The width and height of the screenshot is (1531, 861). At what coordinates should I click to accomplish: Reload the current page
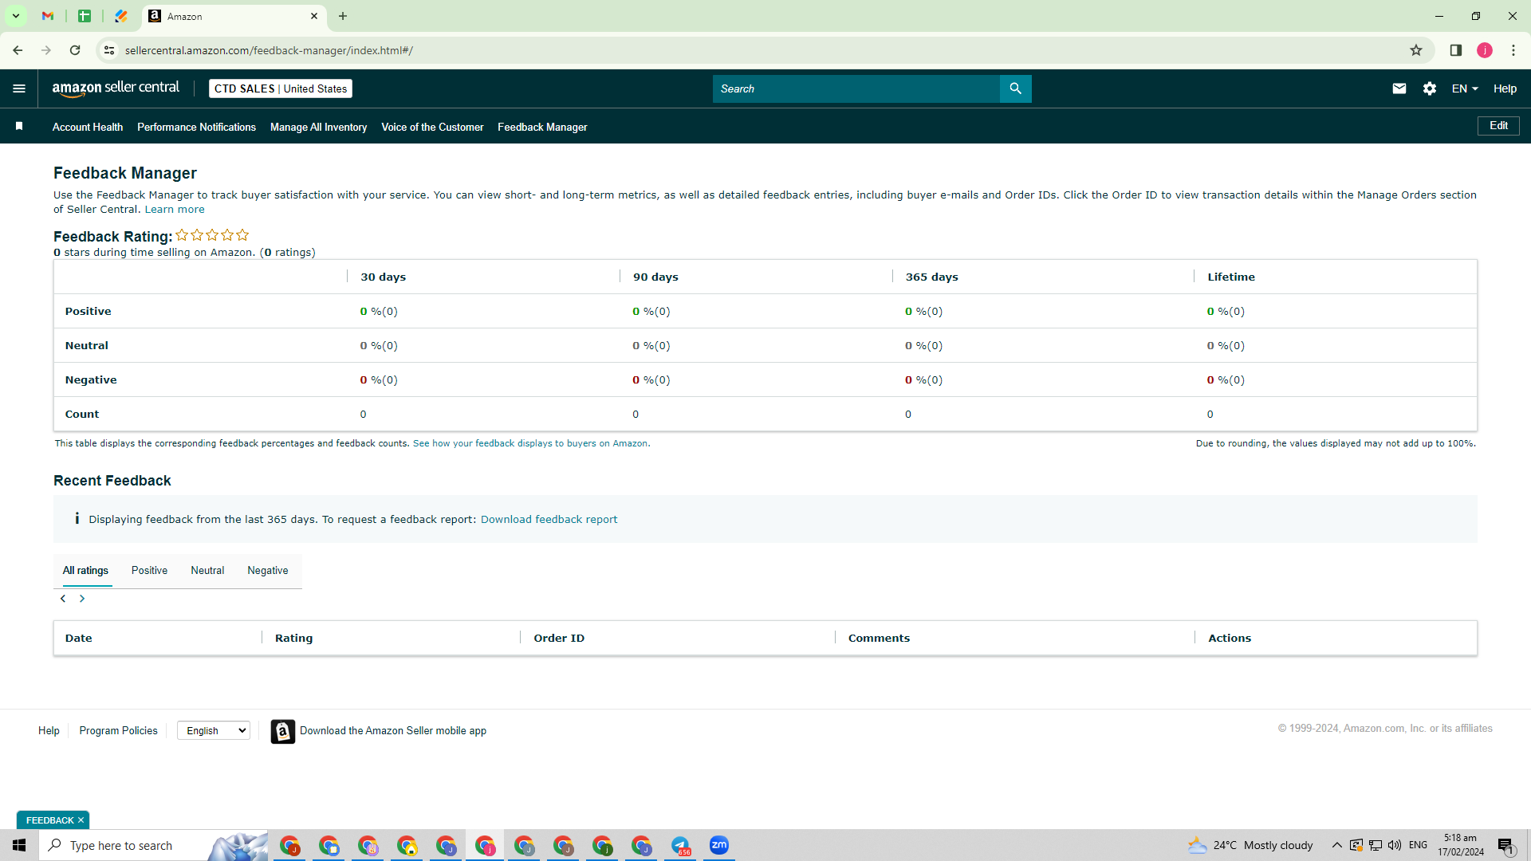[x=75, y=50]
